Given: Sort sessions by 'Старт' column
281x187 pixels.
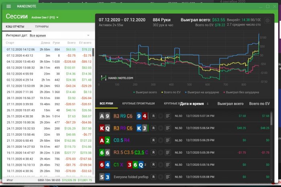Looking at the screenshot, I should [x=10, y=43].
